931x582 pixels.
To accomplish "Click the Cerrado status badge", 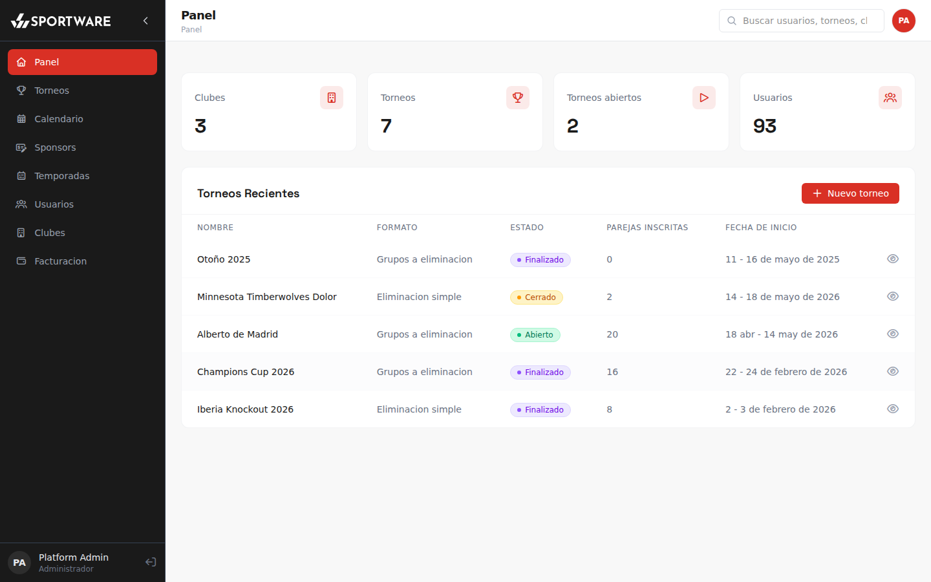I will (537, 297).
